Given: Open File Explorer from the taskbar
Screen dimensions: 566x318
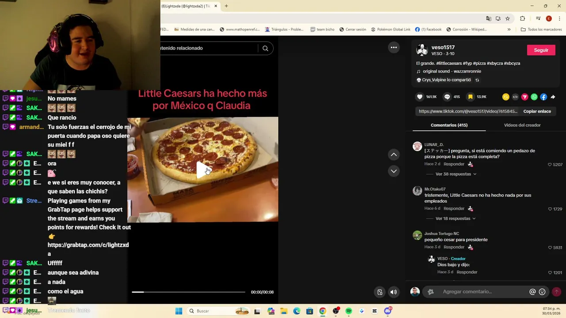Looking at the screenshot, I should click(x=283, y=311).
